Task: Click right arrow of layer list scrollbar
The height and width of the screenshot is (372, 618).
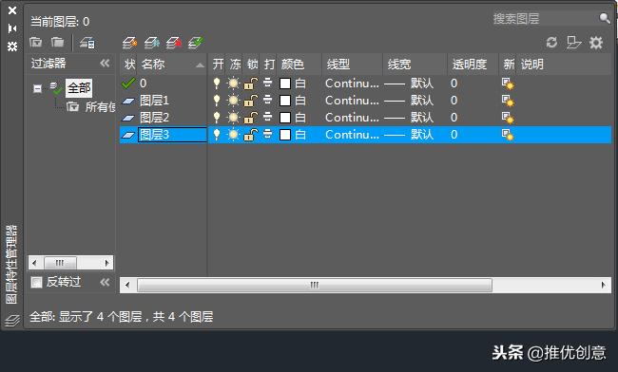Action: click(604, 285)
